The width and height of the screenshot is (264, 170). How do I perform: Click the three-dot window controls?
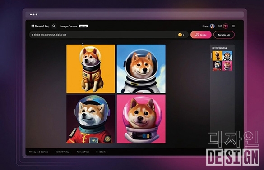[34, 14]
